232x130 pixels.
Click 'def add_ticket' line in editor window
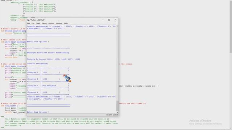click(10, 106)
